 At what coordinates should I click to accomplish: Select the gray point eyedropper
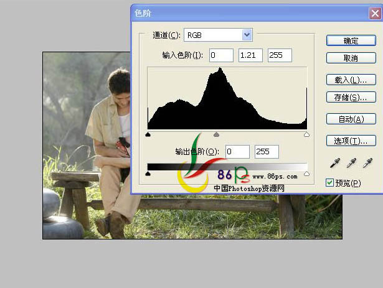tap(352, 163)
